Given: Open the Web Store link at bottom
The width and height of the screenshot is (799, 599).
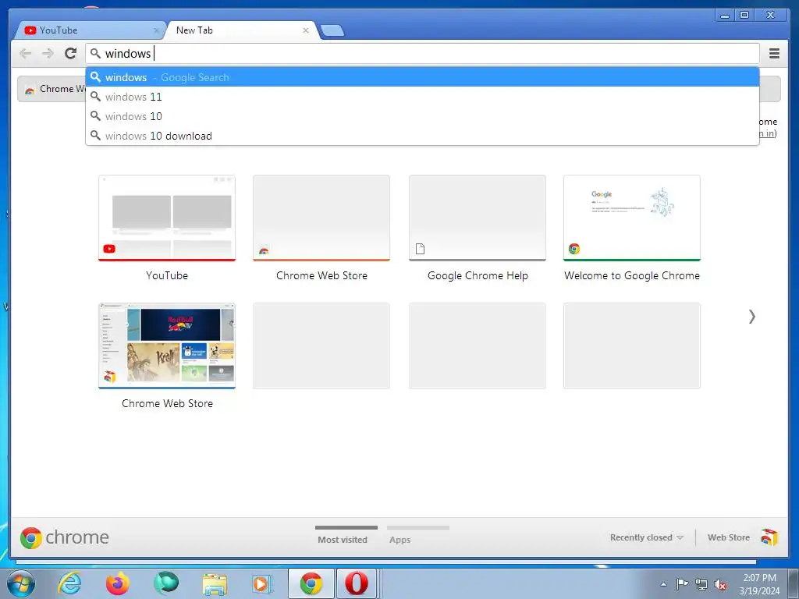Looking at the screenshot, I should (x=728, y=537).
